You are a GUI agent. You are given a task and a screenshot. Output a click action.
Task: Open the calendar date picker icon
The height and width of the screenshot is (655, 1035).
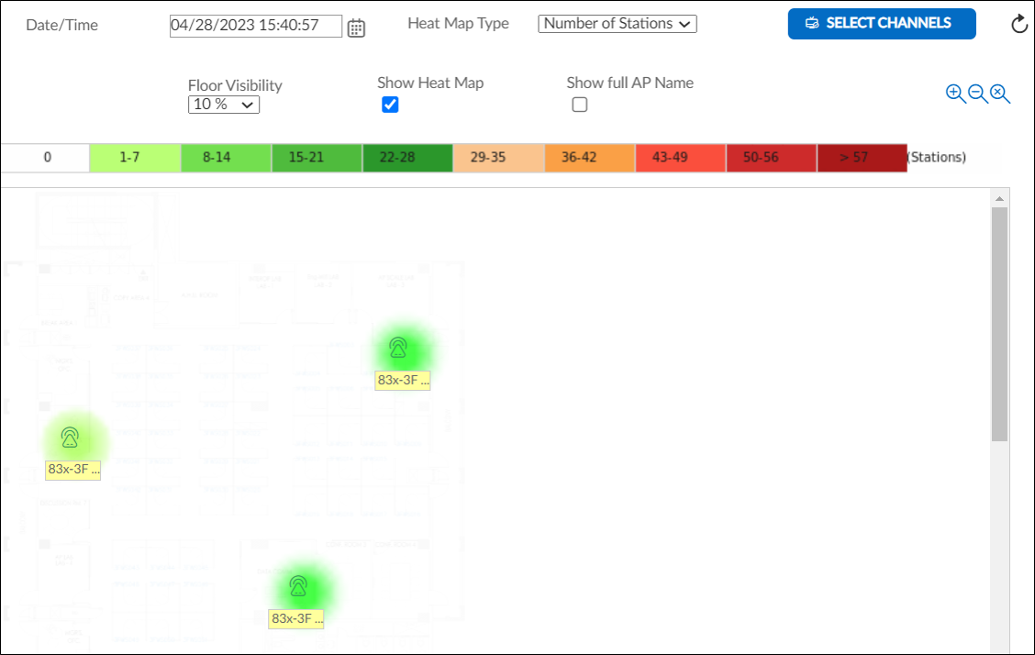(356, 27)
